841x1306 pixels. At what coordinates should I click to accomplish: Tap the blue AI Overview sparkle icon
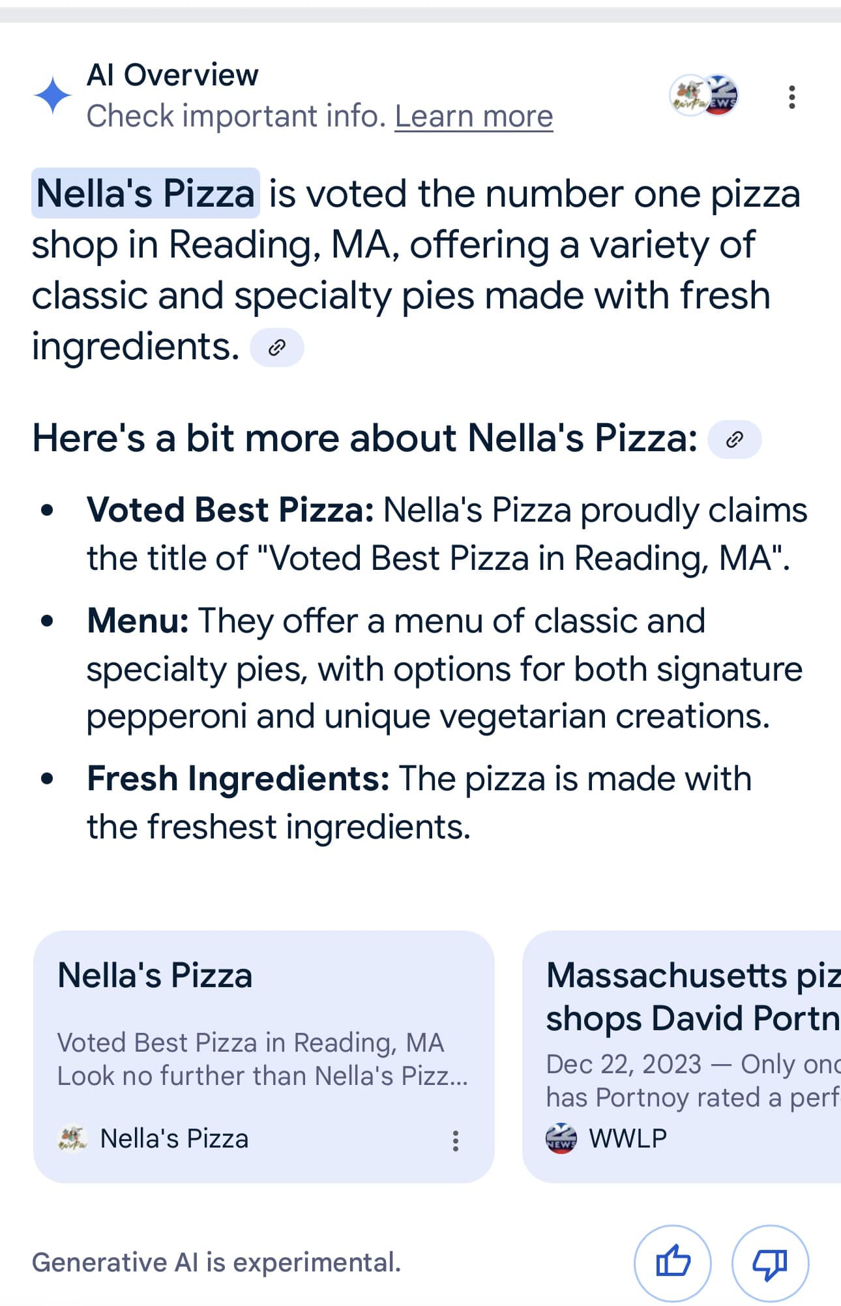coord(53,95)
